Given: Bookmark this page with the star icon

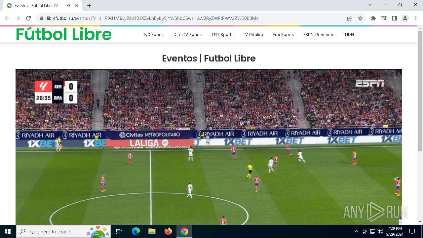Looking at the screenshot, I should click(x=360, y=18).
